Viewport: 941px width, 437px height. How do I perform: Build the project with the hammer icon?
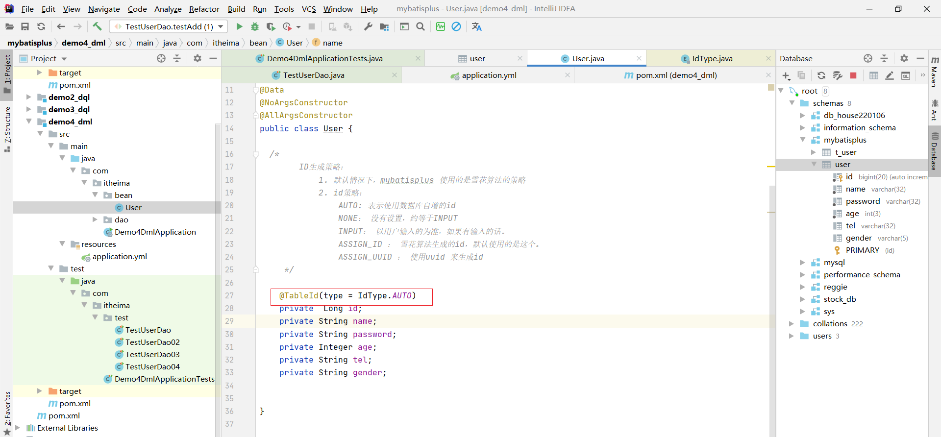97,26
